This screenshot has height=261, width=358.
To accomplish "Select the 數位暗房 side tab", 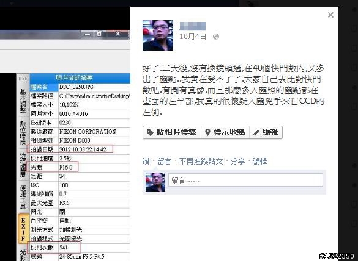I will (23, 133).
